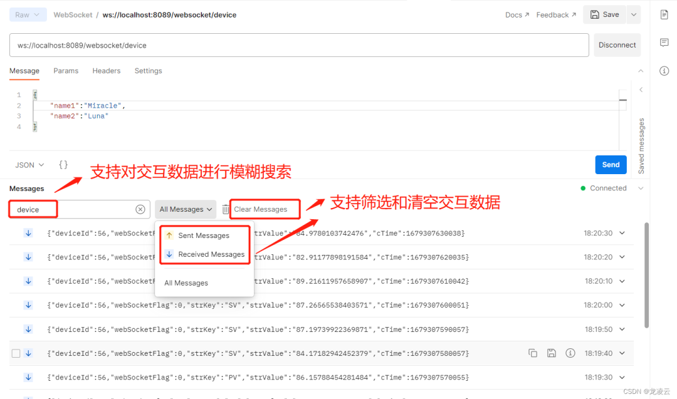
Task: Show info for the 18:19:40 message
Action: pos(570,353)
